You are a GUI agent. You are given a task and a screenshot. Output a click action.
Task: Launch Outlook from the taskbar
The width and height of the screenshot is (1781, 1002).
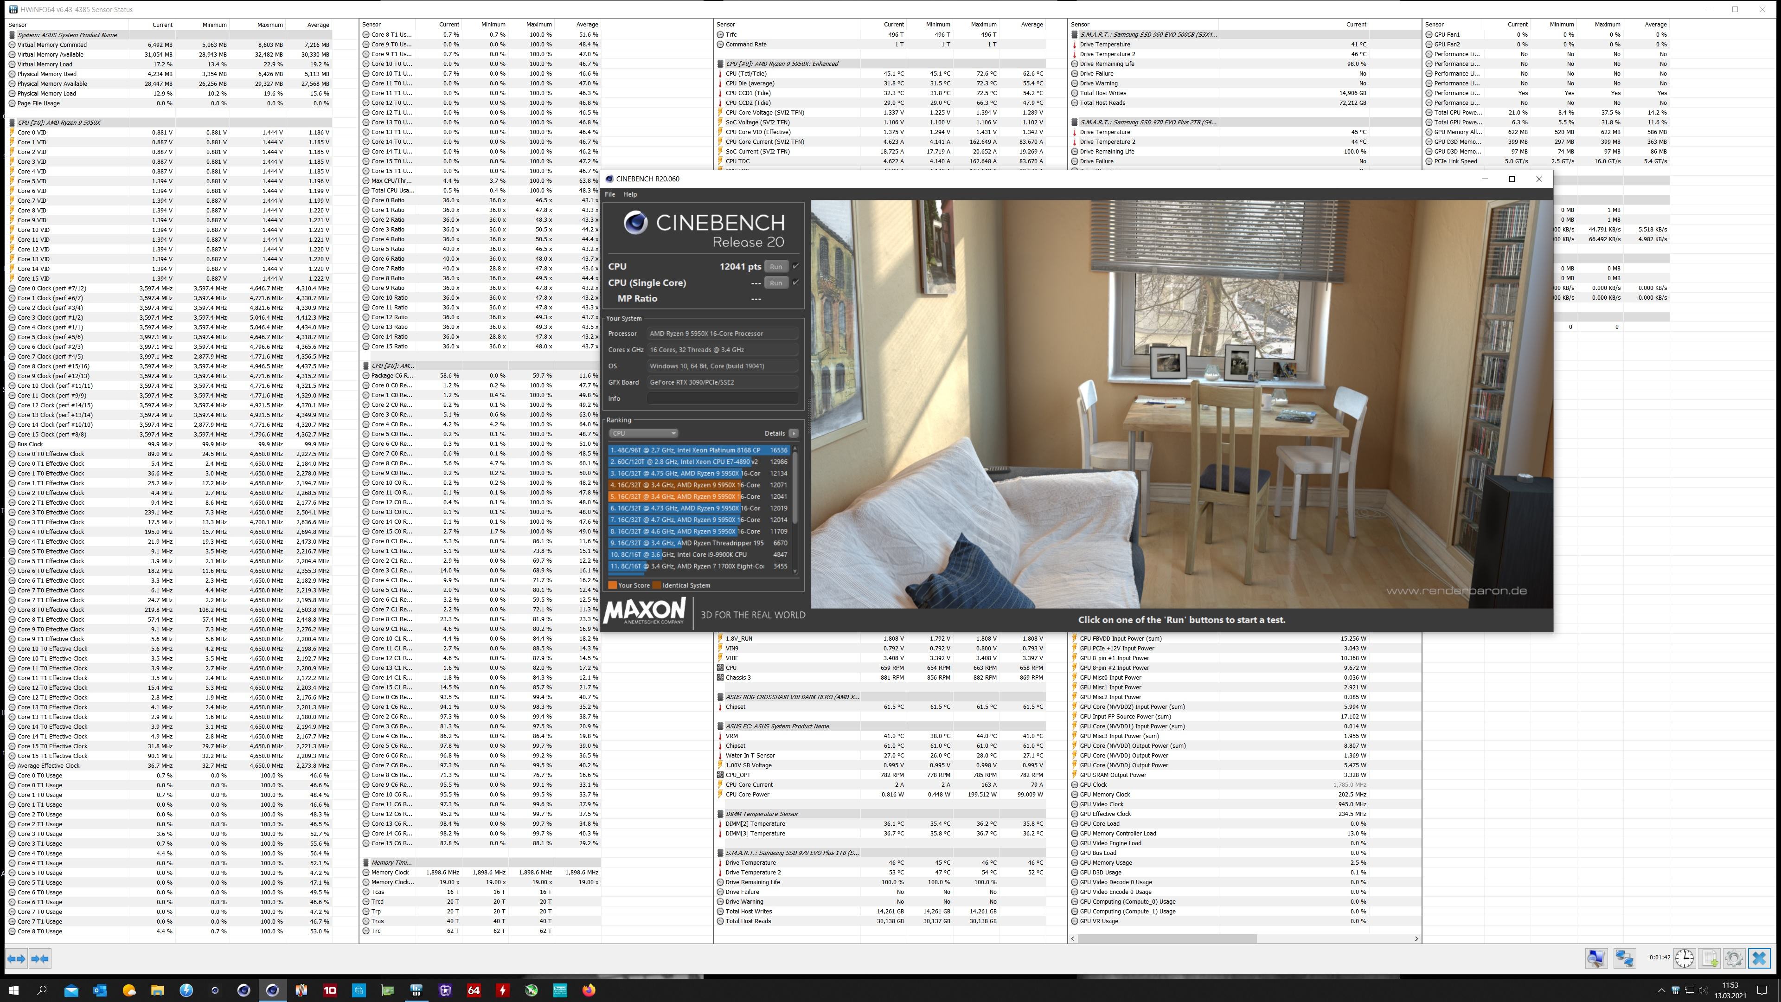pos(100,990)
